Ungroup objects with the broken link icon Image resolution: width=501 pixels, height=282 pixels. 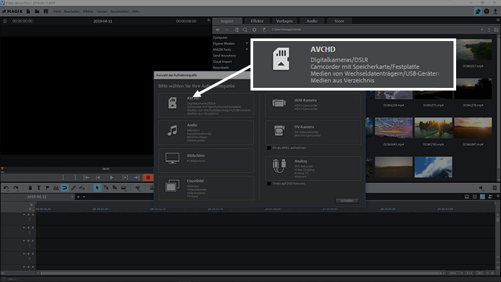[x=82, y=188]
